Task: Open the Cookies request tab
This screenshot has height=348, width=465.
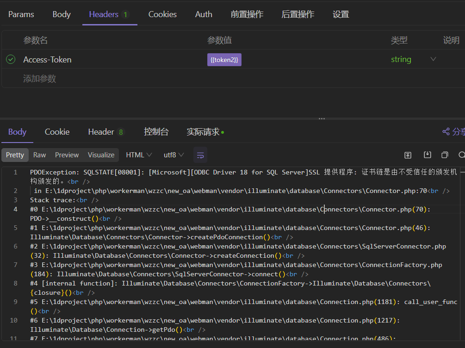Action: (162, 14)
